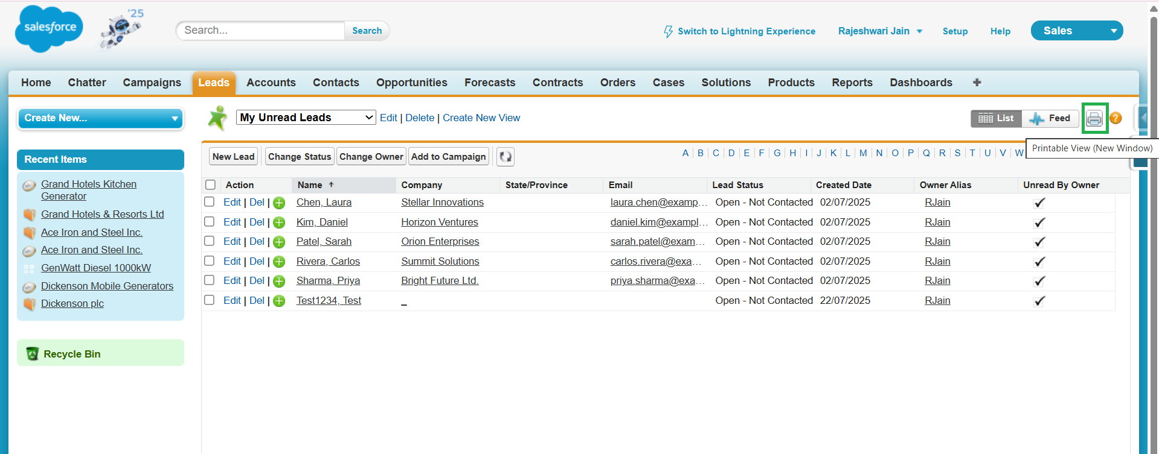Click the New Lead button
The height and width of the screenshot is (454, 1159).
233,157
